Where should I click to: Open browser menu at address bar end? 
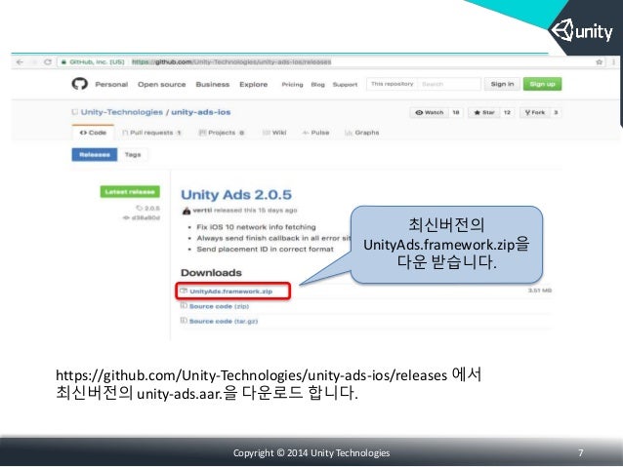tap(613, 62)
